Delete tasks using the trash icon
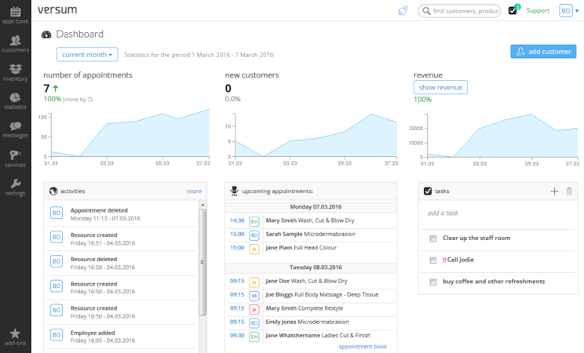Viewport: 584px width, 353px height. 569,191
